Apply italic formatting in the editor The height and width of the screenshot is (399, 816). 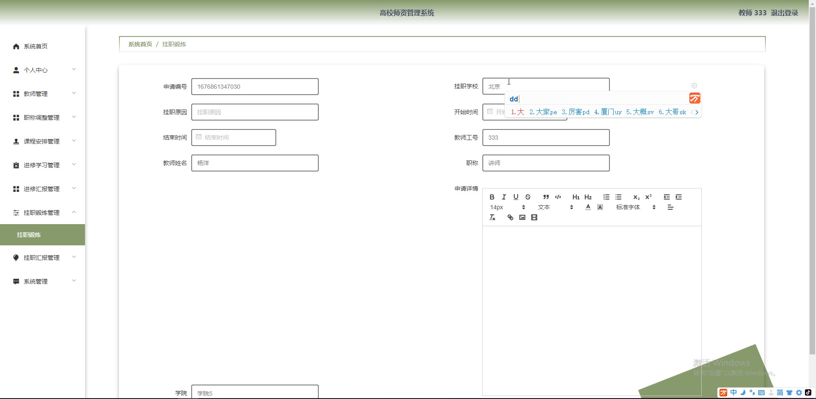504,197
